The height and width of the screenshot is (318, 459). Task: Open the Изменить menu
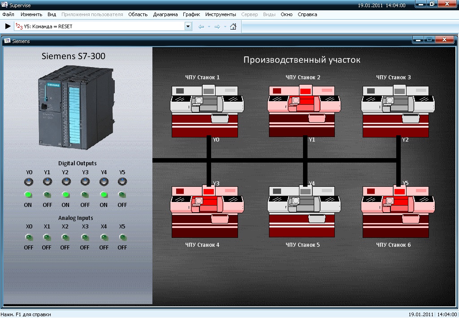pos(31,14)
